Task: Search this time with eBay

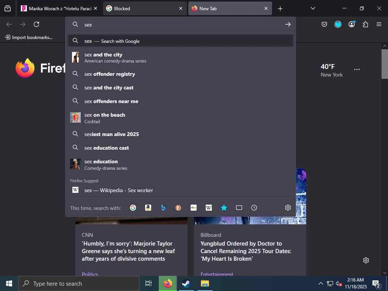Action: coord(194,208)
